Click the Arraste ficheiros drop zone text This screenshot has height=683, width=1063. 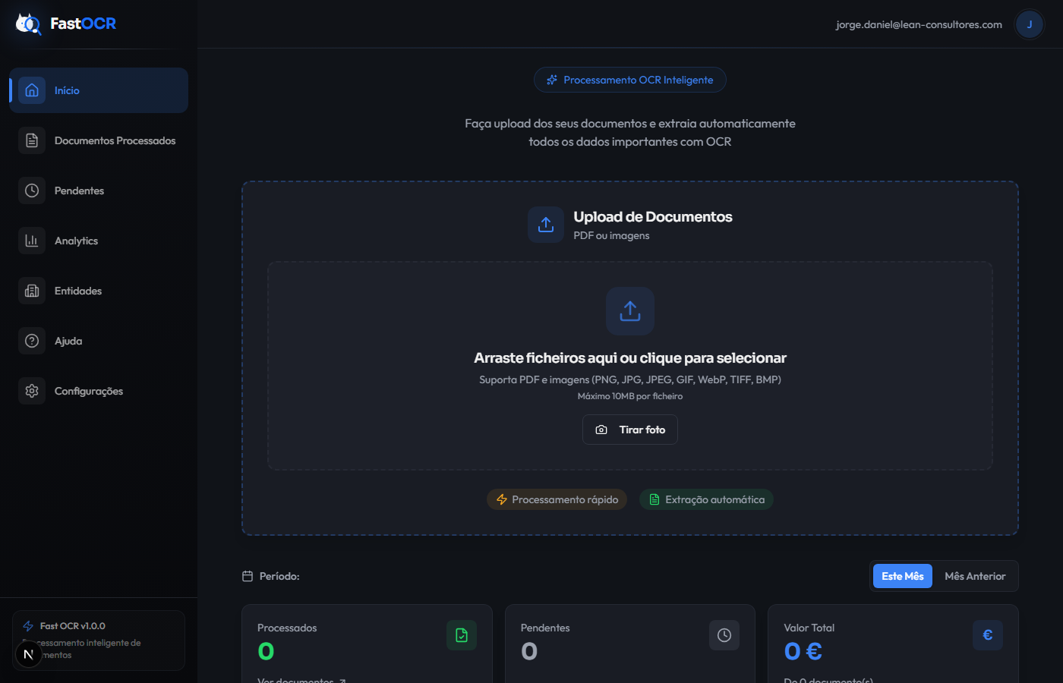point(629,358)
